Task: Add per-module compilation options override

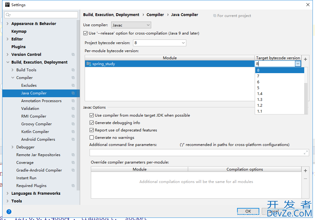Action: pyautogui.click(x=305, y=171)
